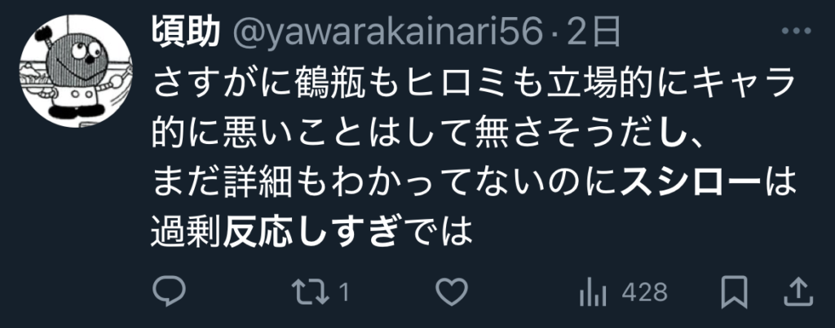Open the three-dot more options menu

(x=799, y=31)
